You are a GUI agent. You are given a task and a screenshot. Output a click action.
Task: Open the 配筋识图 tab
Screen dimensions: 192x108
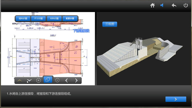[70, 19]
